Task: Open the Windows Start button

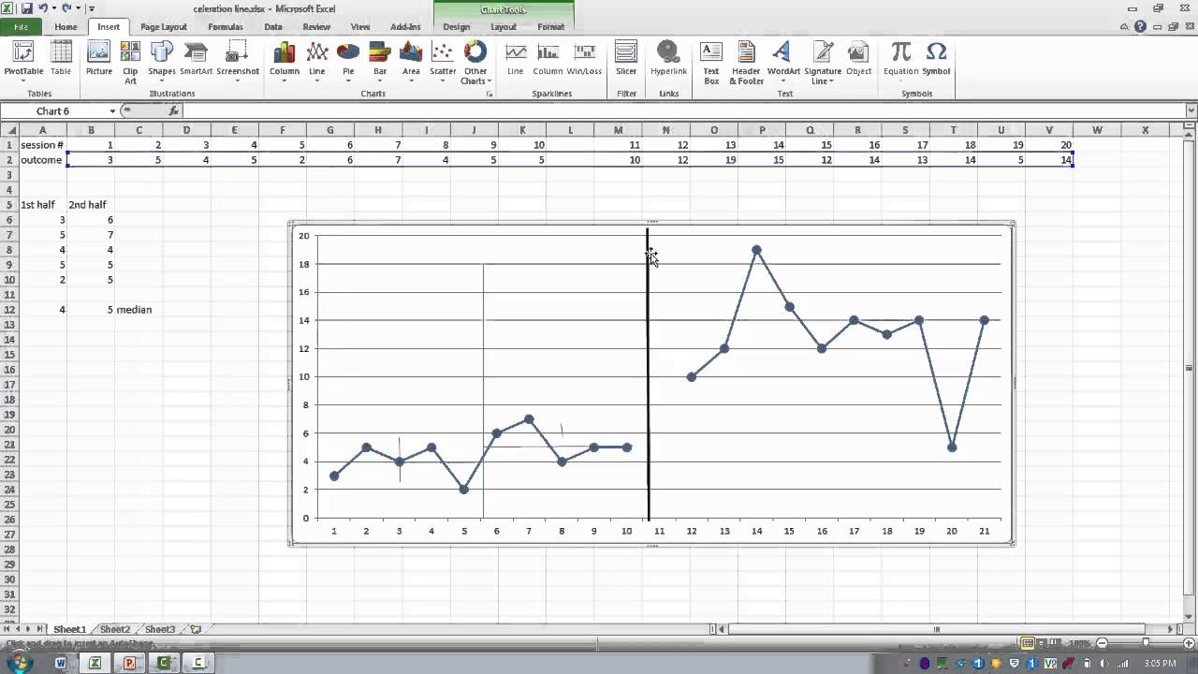Action: click(19, 663)
